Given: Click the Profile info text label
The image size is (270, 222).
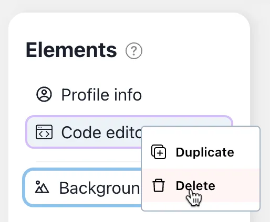Looking at the screenshot, I should (101, 95).
